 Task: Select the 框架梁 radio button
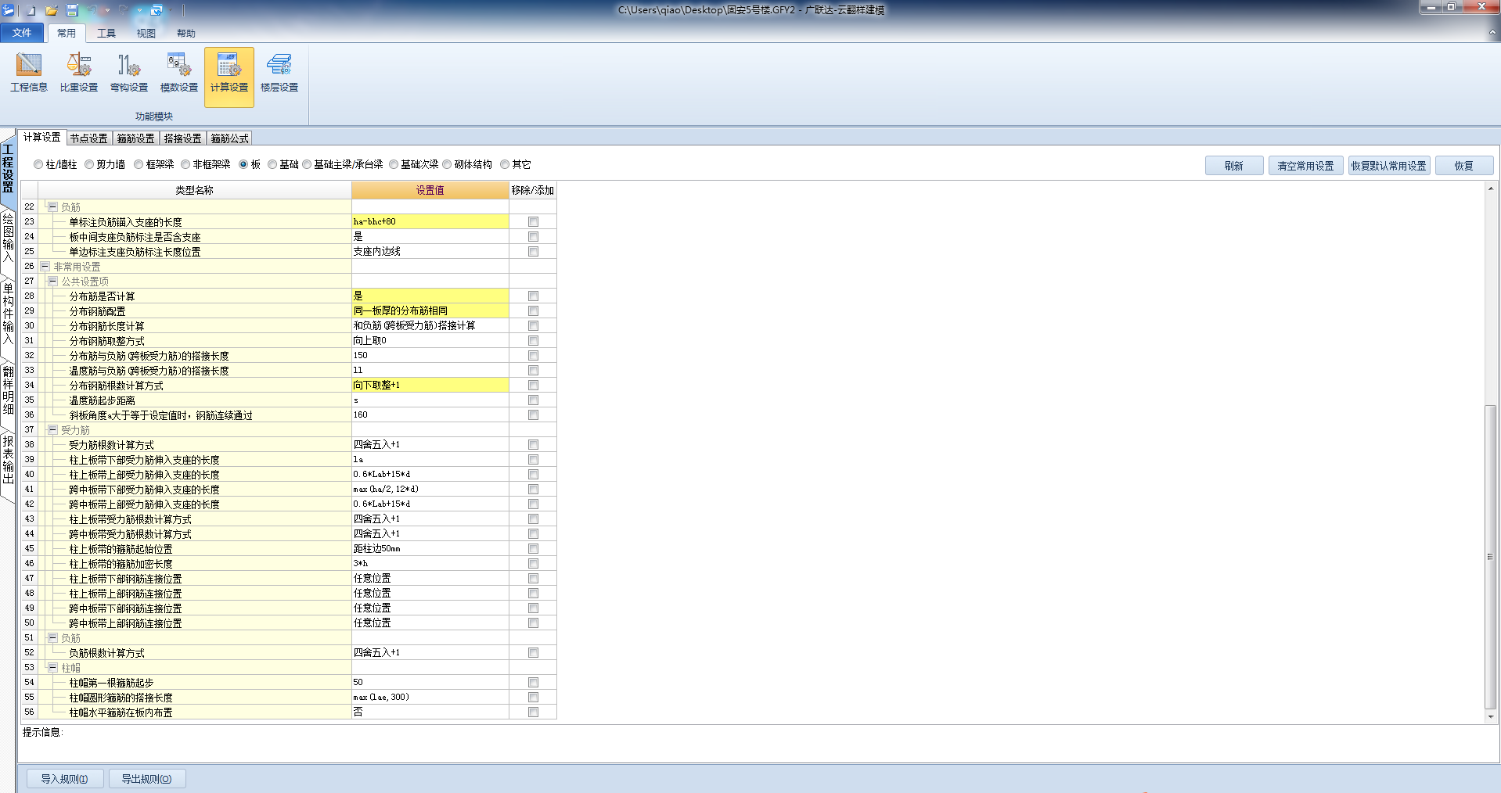point(139,164)
